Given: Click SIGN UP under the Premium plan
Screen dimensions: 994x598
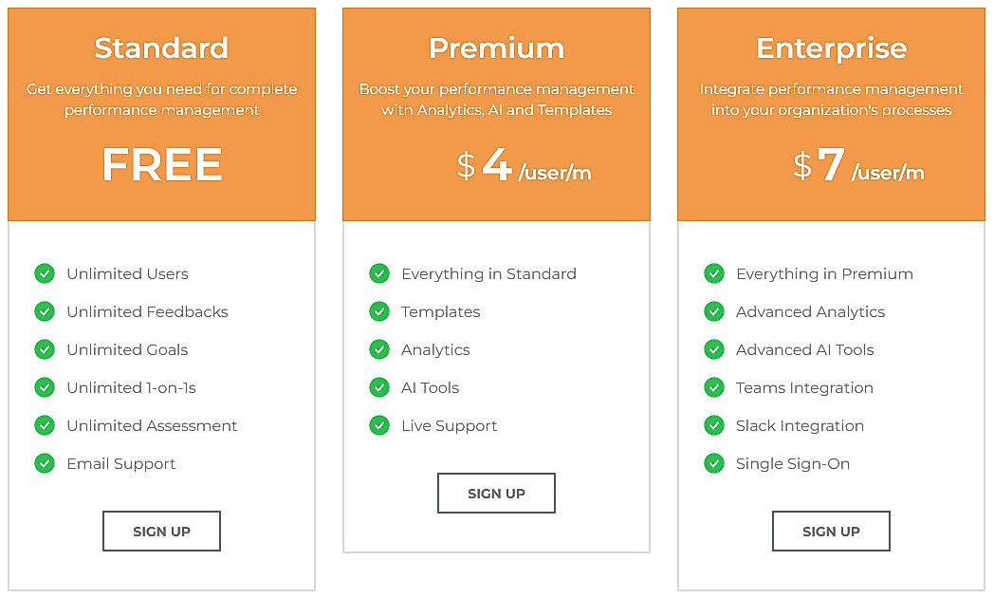Looking at the screenshot, I should 496,493.
